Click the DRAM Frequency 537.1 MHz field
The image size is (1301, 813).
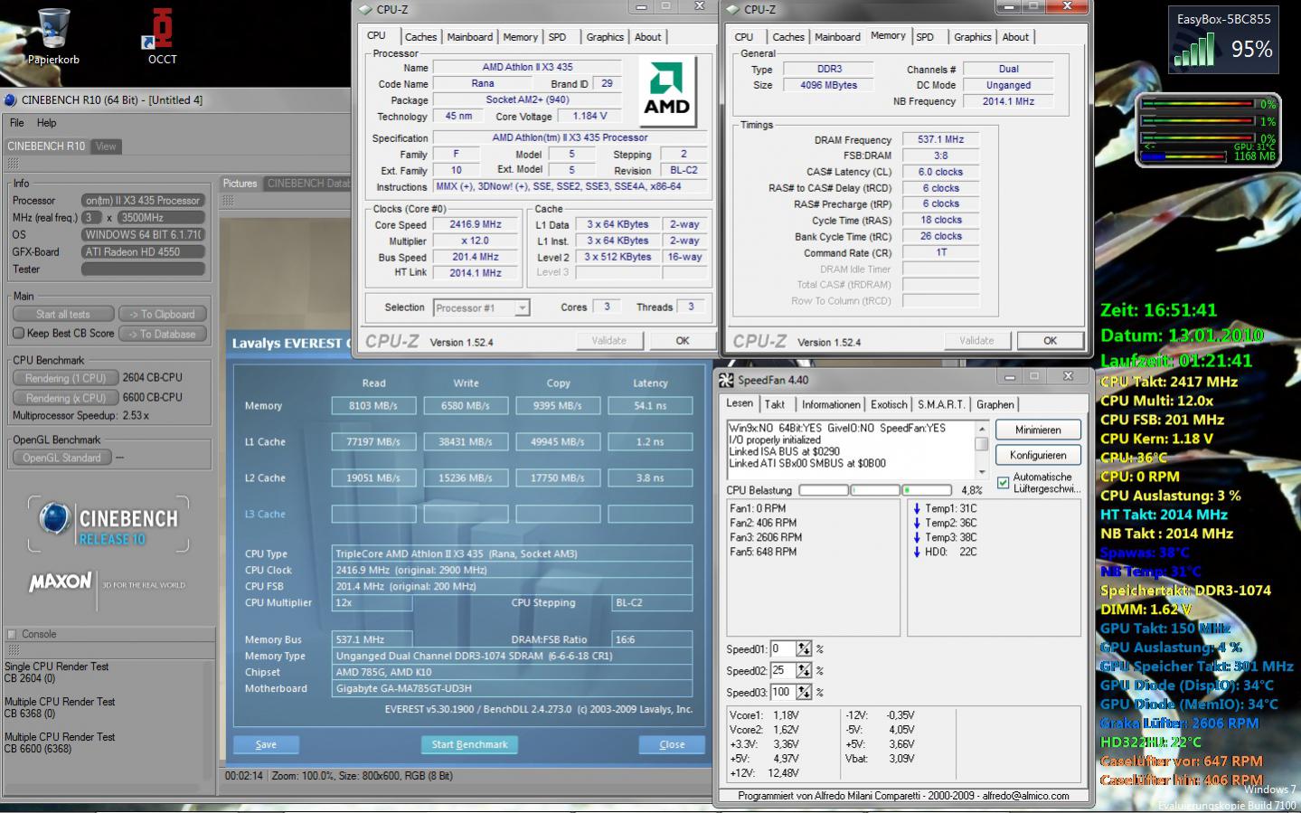click(940, 139)
